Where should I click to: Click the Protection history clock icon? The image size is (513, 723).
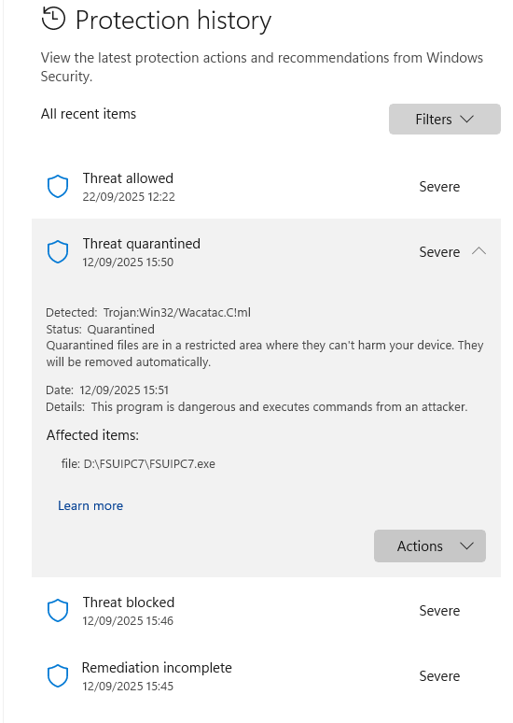pos(53,19)
